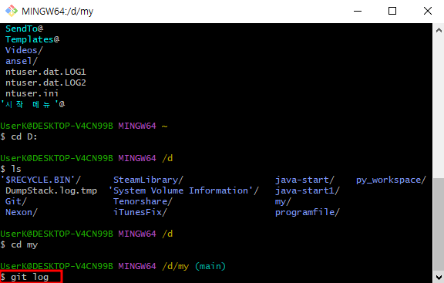Click the 'my/' directory in listing
The height and width of the screenshot is (283, 444).
pos(283,201)
